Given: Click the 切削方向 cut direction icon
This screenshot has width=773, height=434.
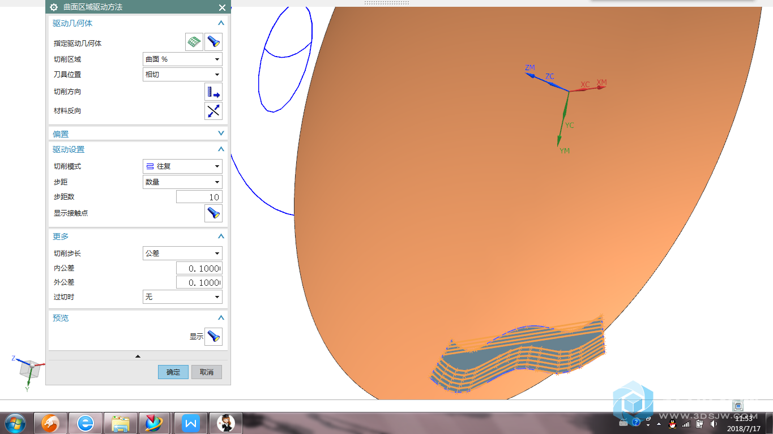Looking at the screenshot, I should click(213, 92).
